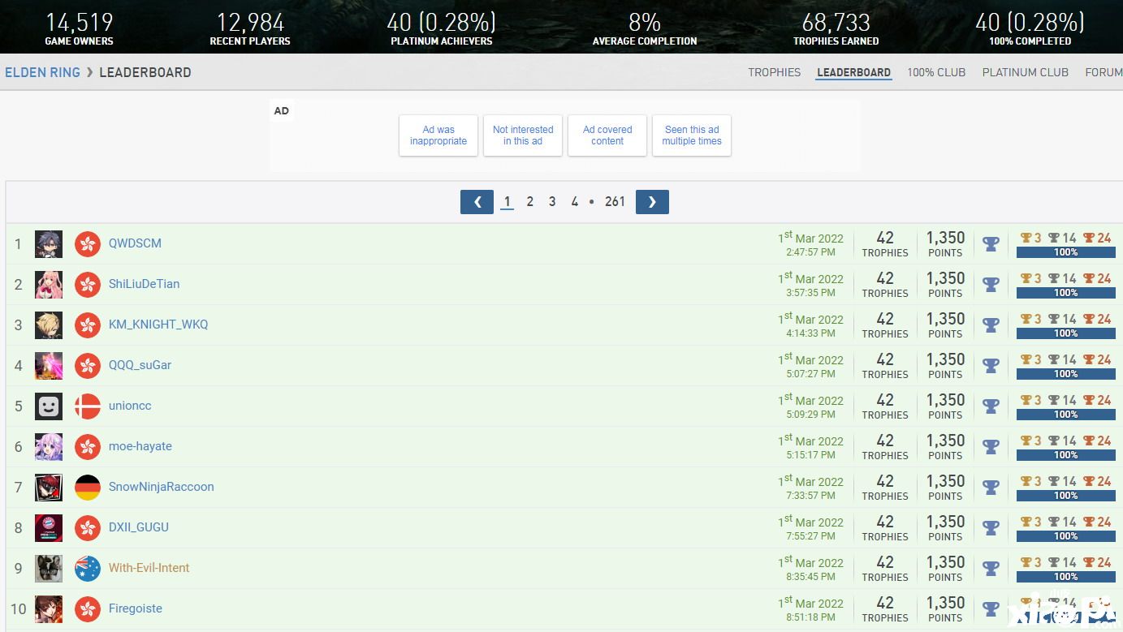Screen dimensions: 1123x632
Task: Report 'Ad covered content'
Action: click(607, 135)
